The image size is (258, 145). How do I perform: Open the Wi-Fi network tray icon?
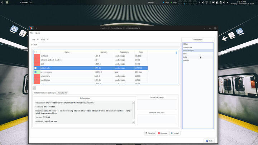click(207, 3)
